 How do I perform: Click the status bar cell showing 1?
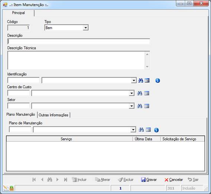click(120, 188)
